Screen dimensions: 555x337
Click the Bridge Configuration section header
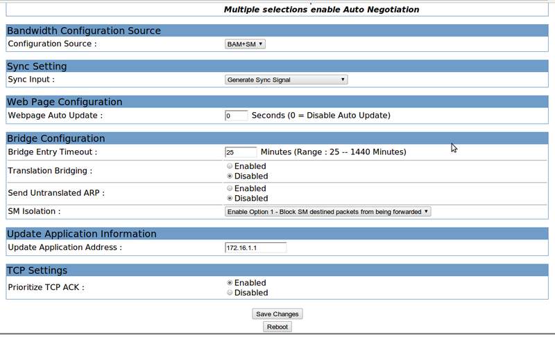pyautogui.click(x=56, y=138)
